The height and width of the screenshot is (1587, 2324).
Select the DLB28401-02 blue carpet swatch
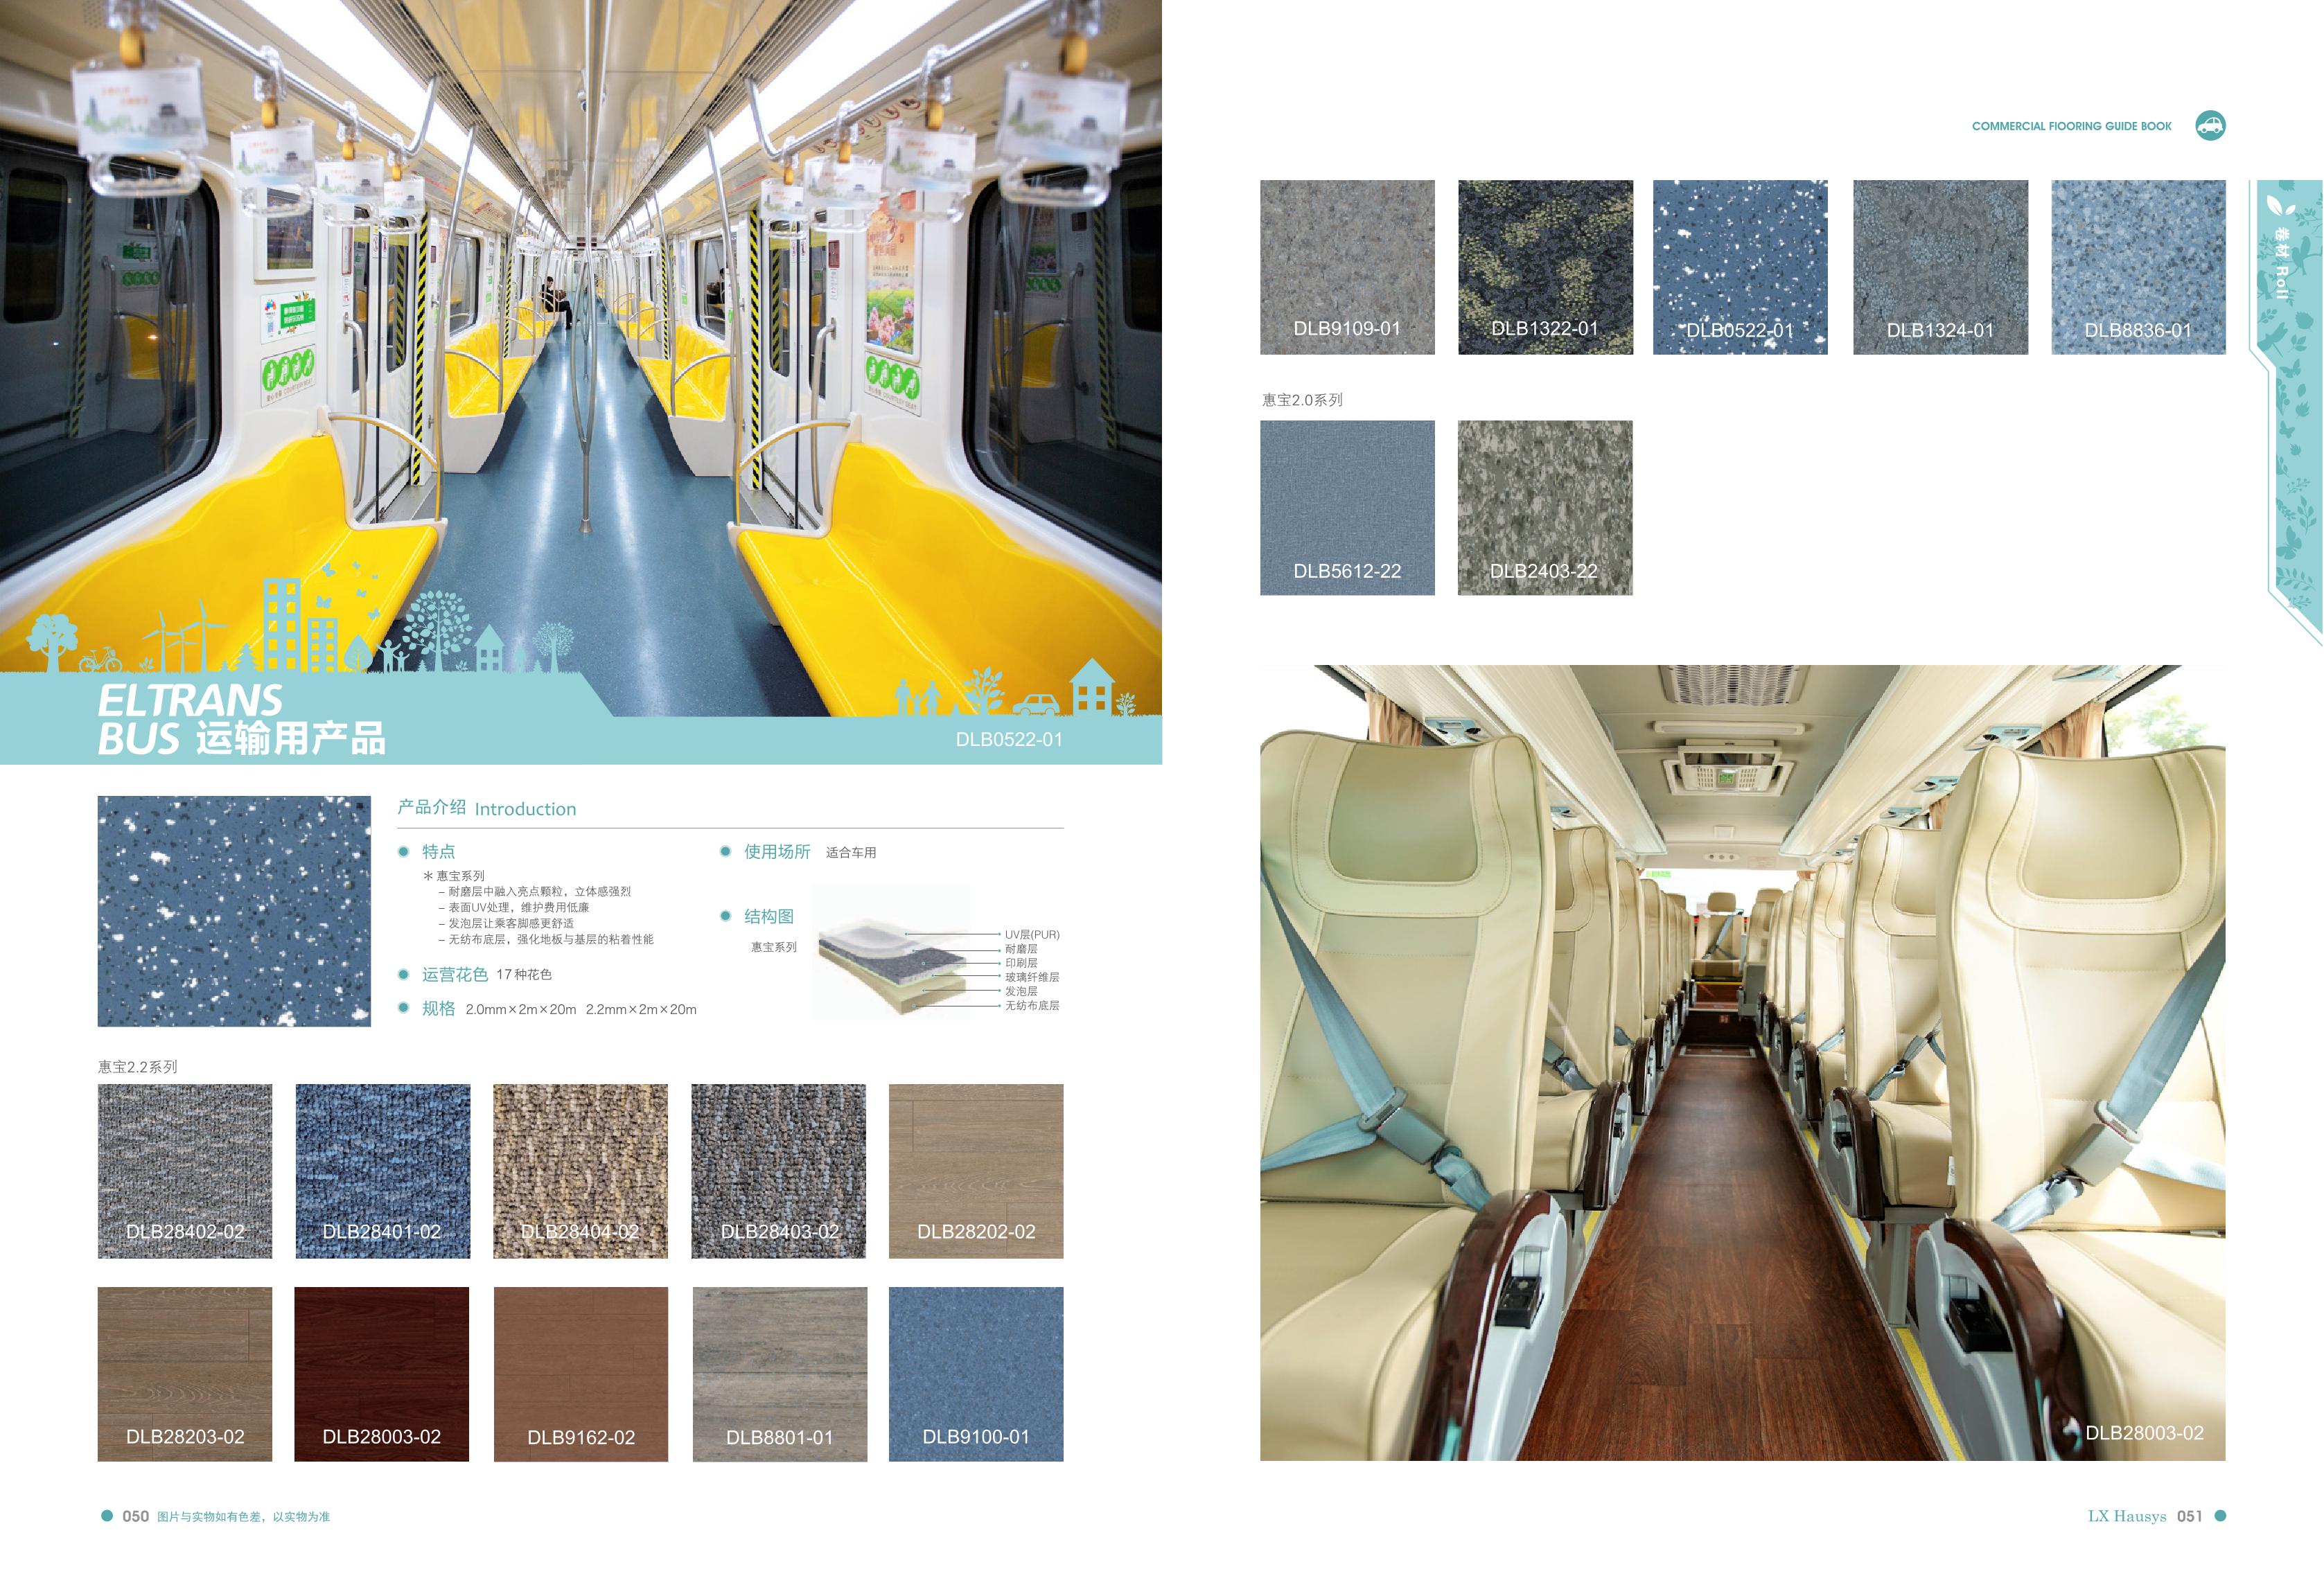[x=382, y=1171]
